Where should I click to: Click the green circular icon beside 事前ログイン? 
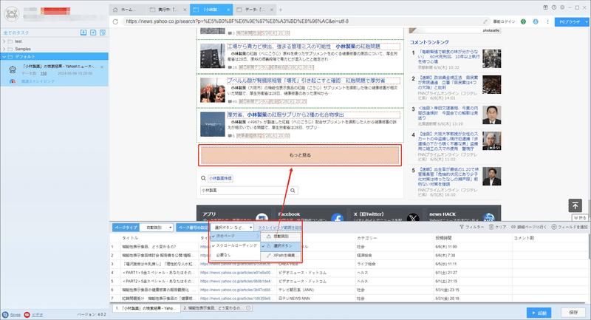pos(523,21)
